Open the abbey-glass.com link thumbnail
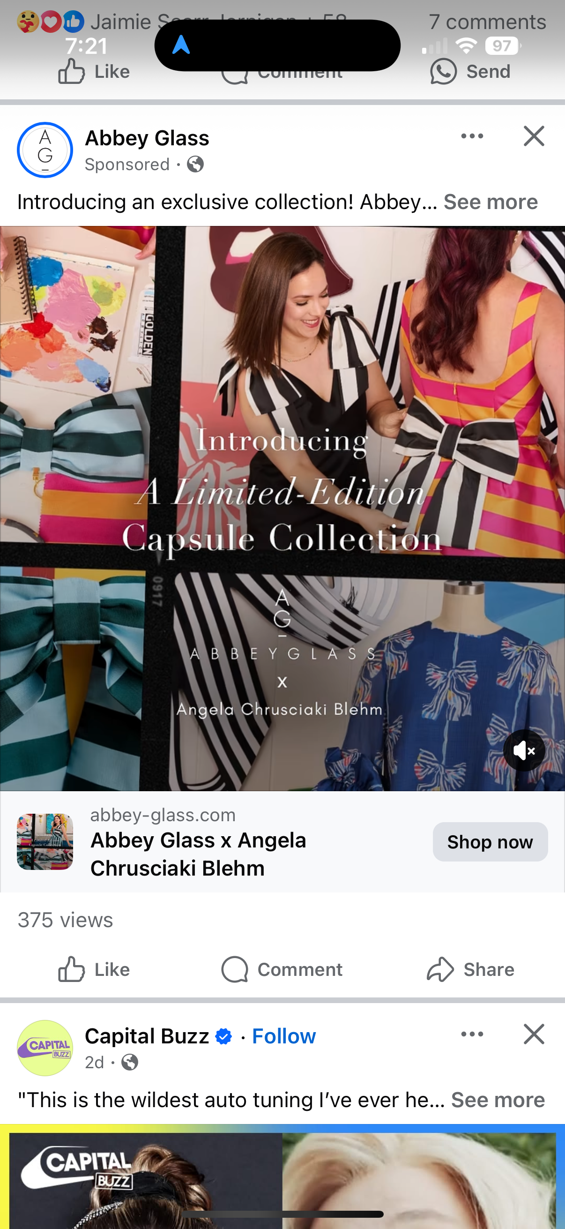The image size is (565, 1229). point(45,842)
